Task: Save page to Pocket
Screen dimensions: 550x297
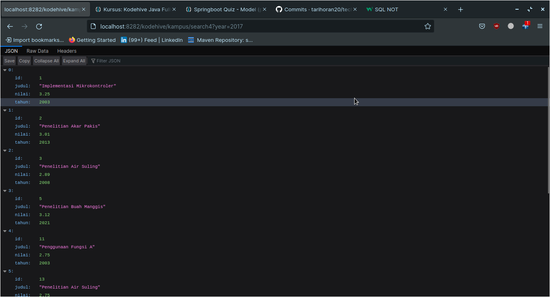Action: coord(482,26)
